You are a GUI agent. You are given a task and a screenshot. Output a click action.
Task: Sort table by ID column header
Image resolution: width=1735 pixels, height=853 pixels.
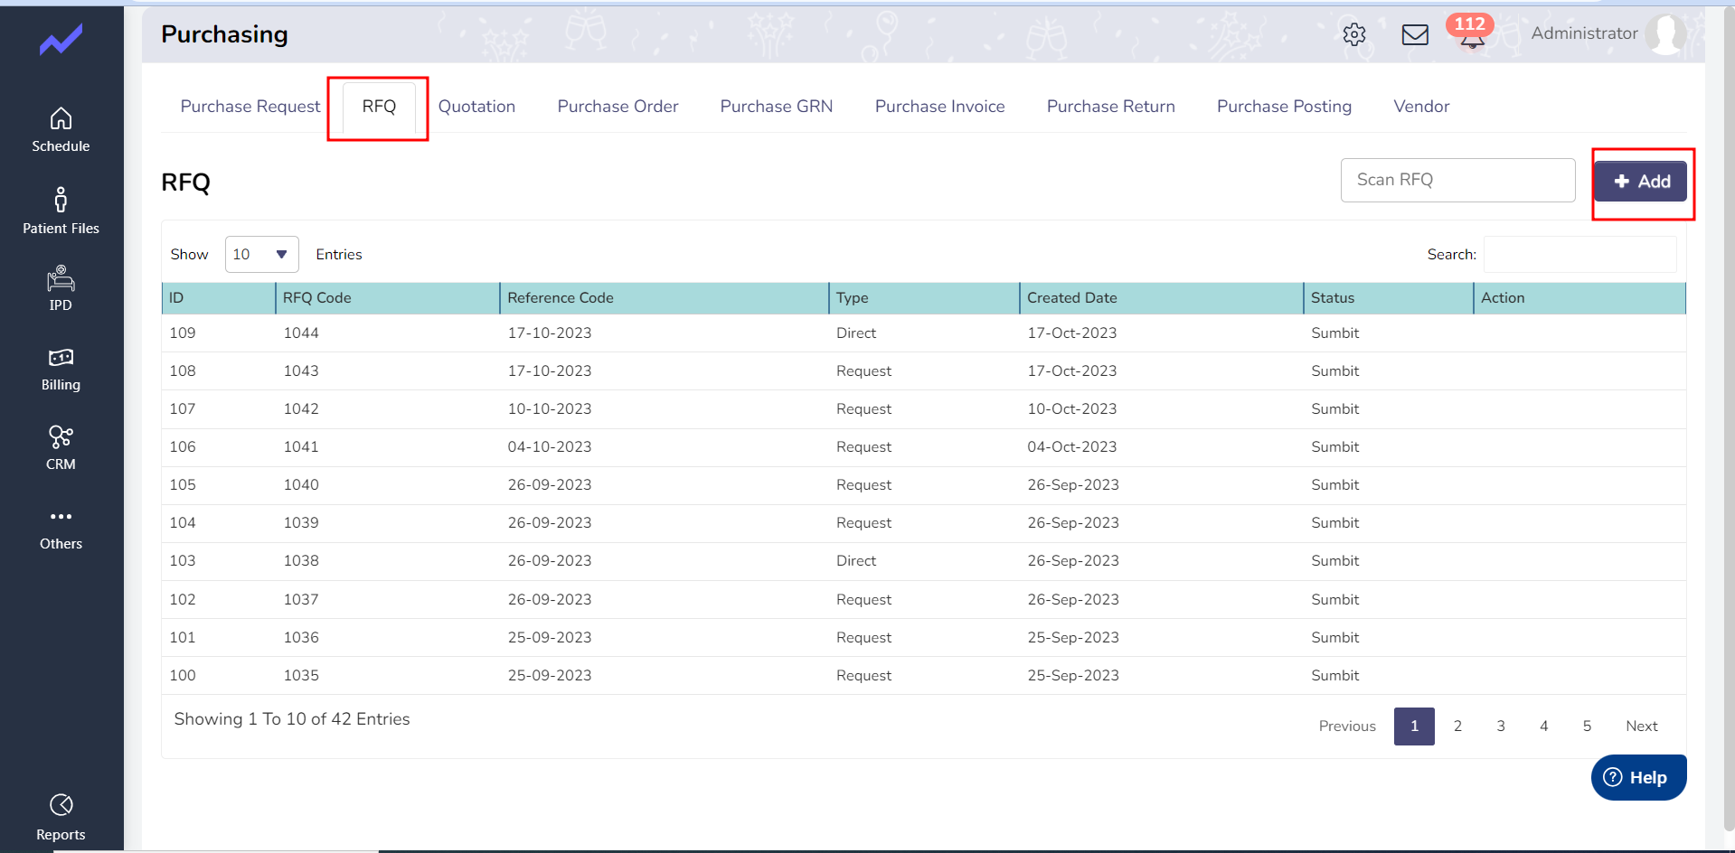pyautogui.click(x=218, y=298)
